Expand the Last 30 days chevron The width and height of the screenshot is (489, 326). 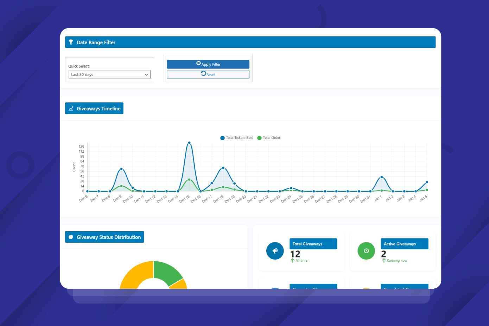(x=146, y=75)
